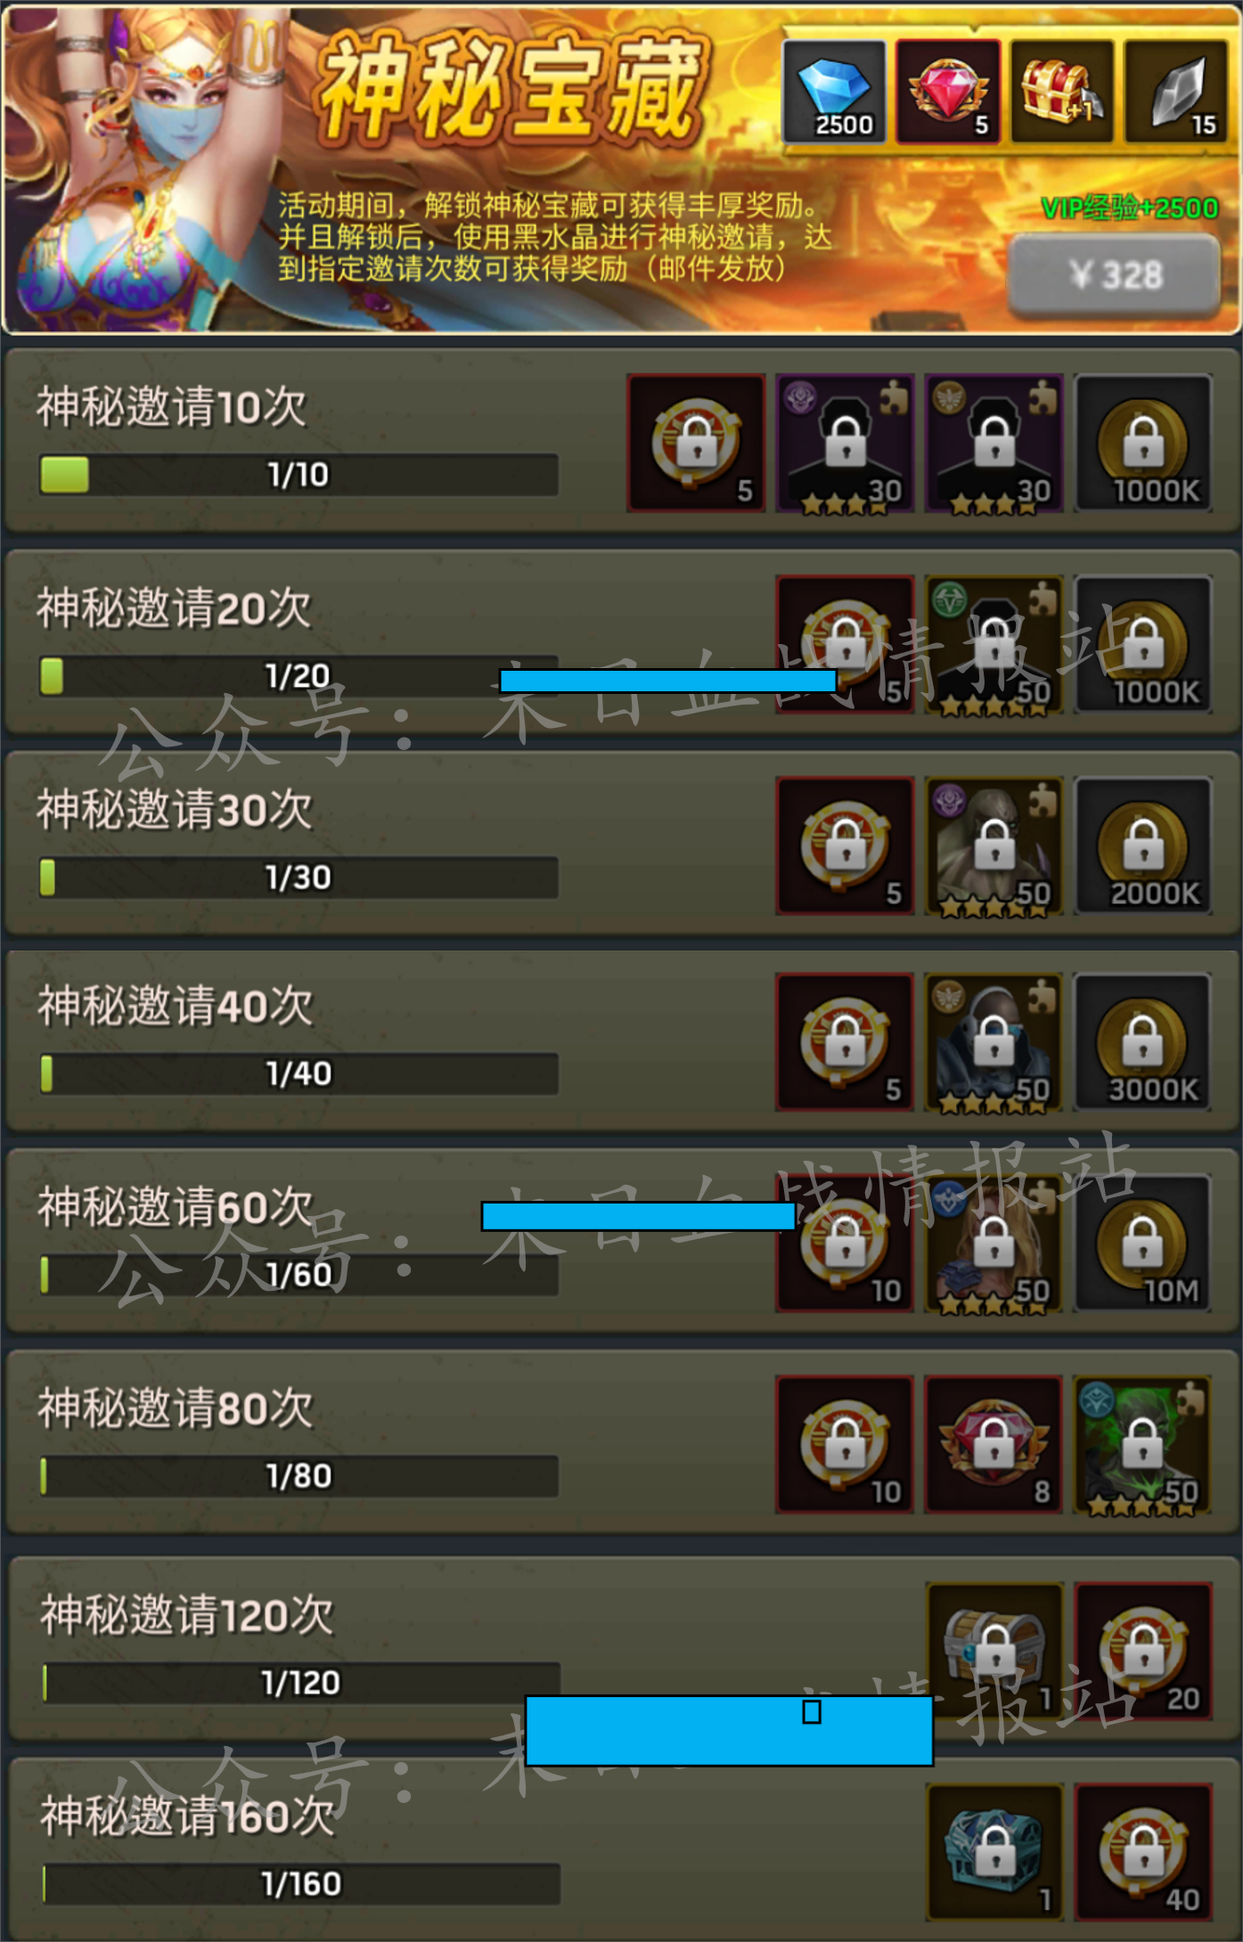Open the treasure chest +1 reward icon

(x=1062, y=92)
